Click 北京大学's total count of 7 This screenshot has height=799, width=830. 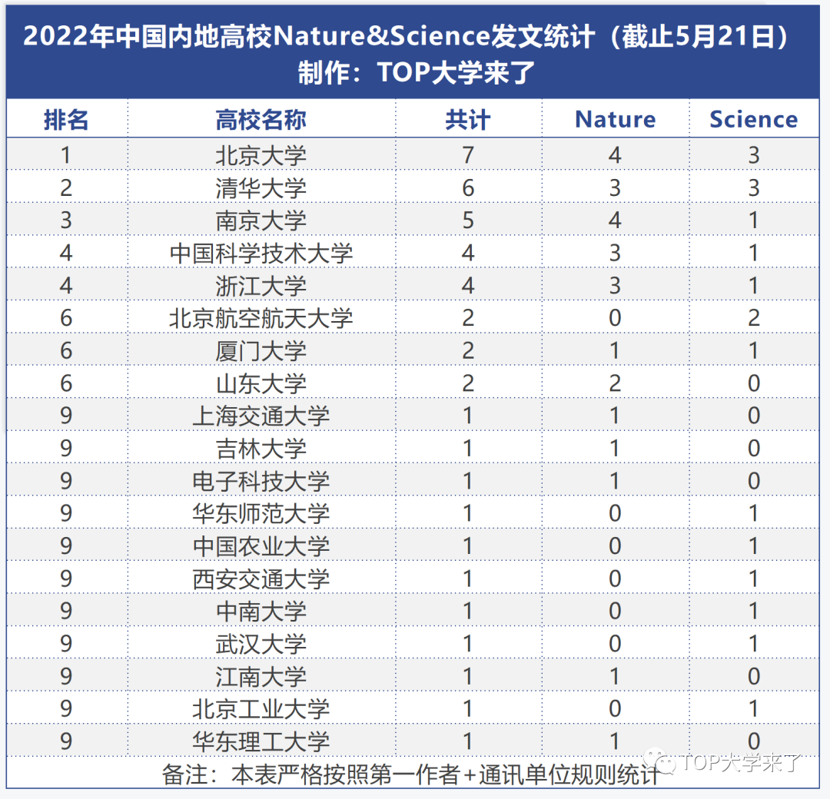[x=467, y=155]
